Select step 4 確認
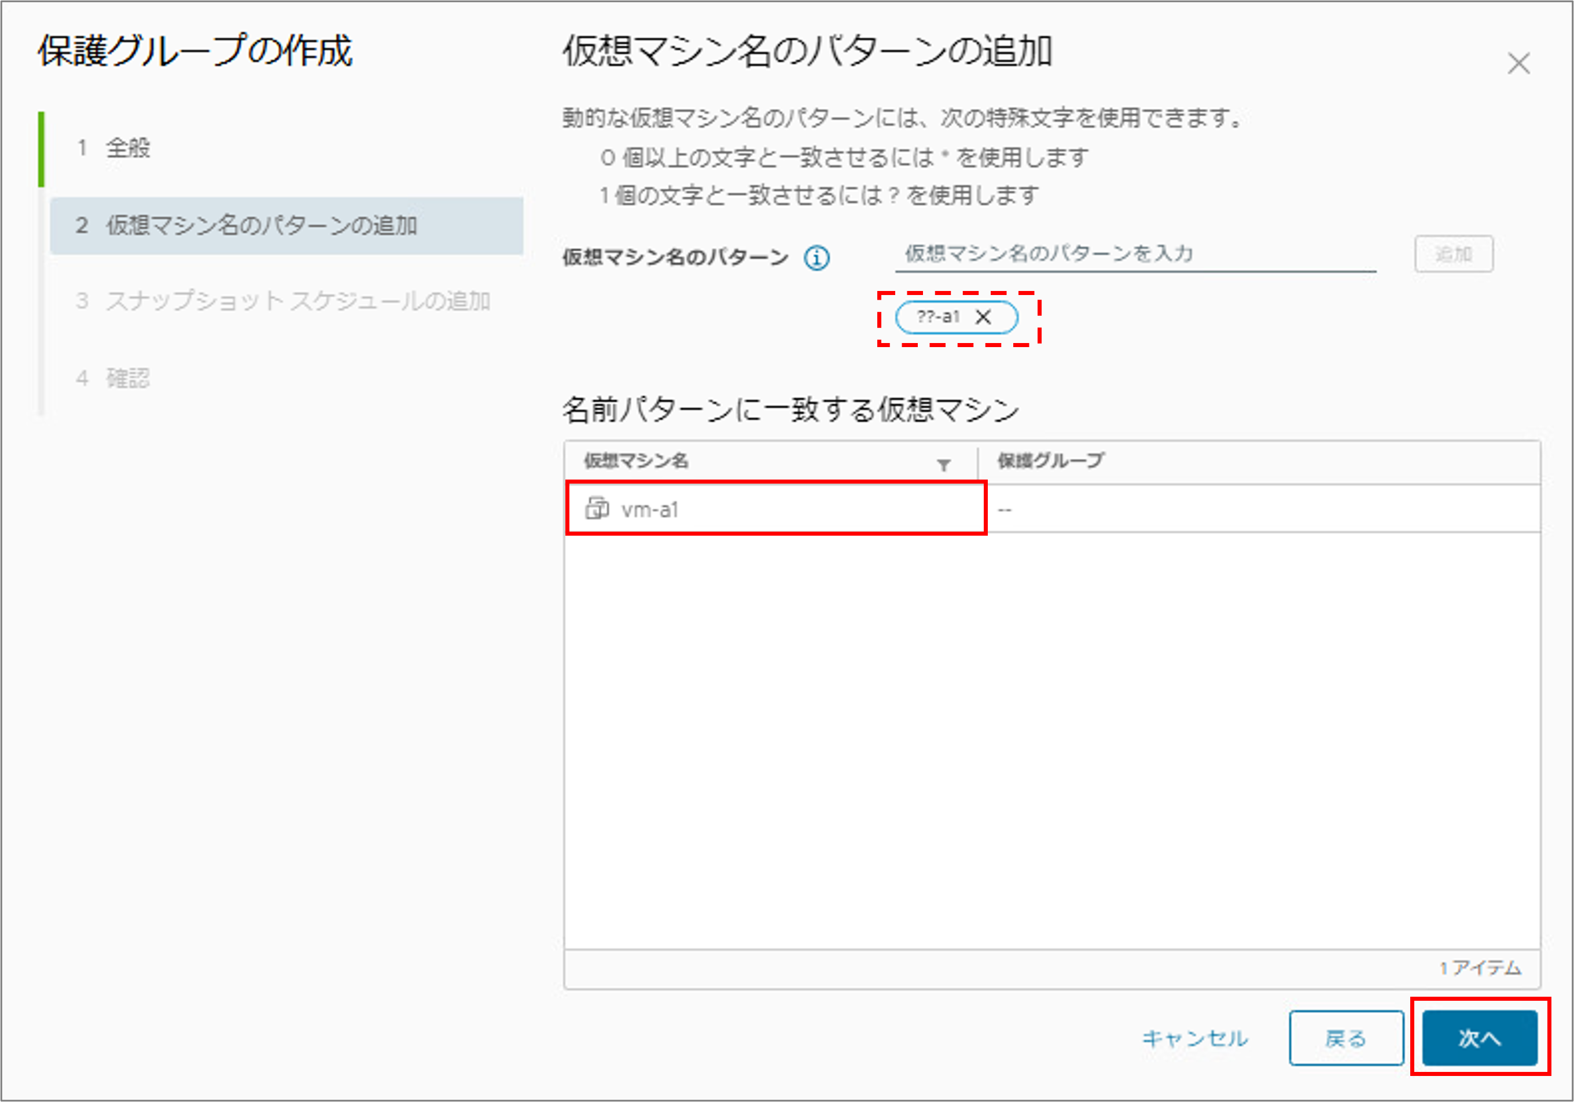Image resolution: width=1574 pixels, height=1102 pixels. [x=113, y=378]
